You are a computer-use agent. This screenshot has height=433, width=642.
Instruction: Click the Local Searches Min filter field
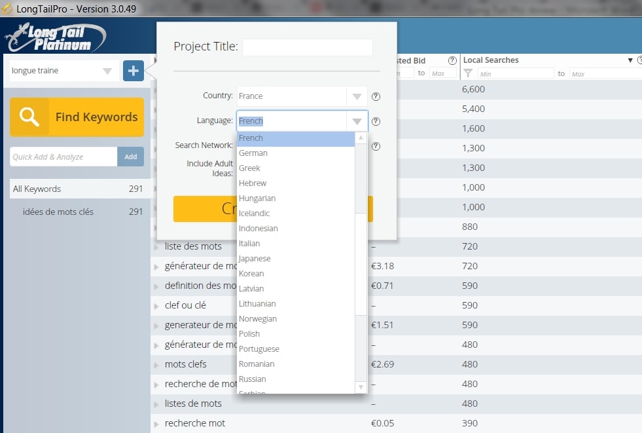(x=516, y=74)
